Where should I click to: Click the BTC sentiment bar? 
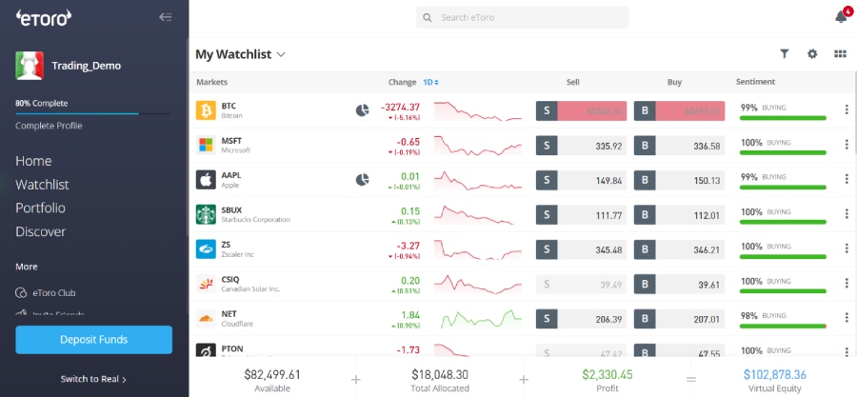click(783, 118)
